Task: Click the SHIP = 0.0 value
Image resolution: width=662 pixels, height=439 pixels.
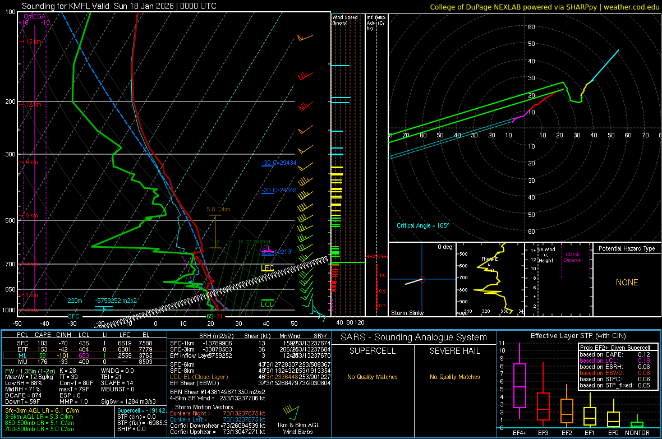Action: (x=131, y=429)
